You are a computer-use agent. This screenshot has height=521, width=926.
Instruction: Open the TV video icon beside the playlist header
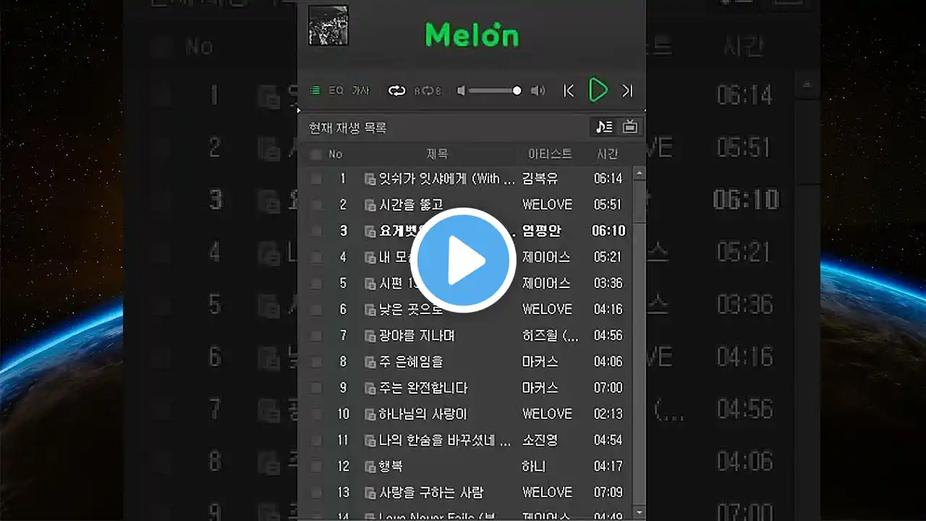click(630, 127)
